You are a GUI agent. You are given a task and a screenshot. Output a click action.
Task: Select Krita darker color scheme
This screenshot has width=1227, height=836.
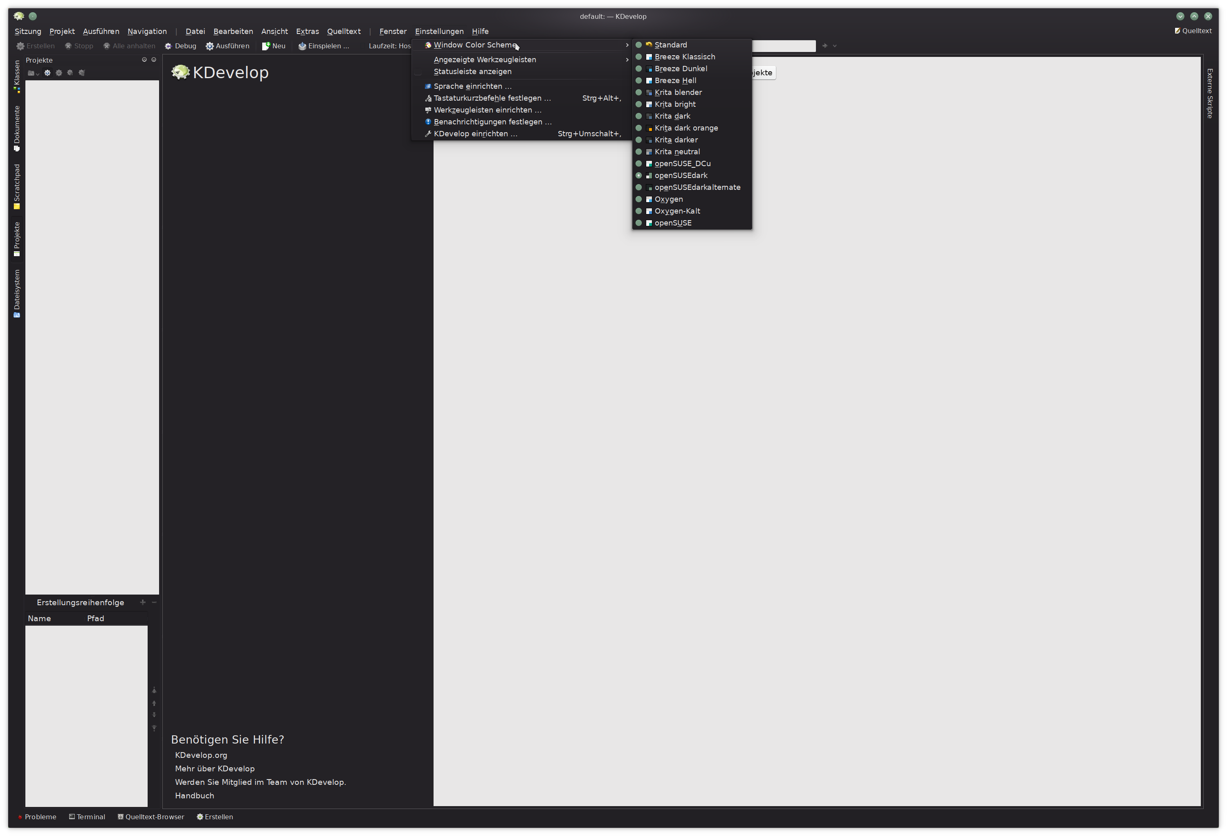(x=692, y=140)
